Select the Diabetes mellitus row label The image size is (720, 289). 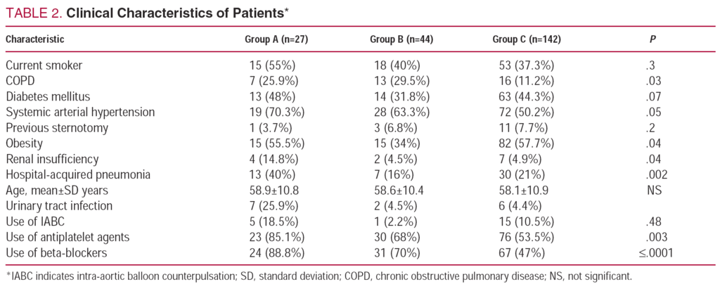48,96
